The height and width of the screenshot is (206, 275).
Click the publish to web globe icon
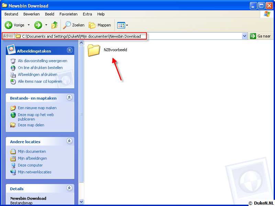pos(13,115)
